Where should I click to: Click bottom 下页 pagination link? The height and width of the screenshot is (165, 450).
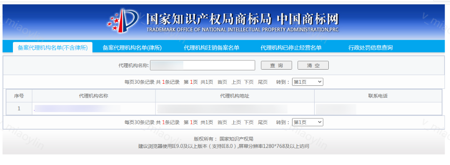pos(249,122)
